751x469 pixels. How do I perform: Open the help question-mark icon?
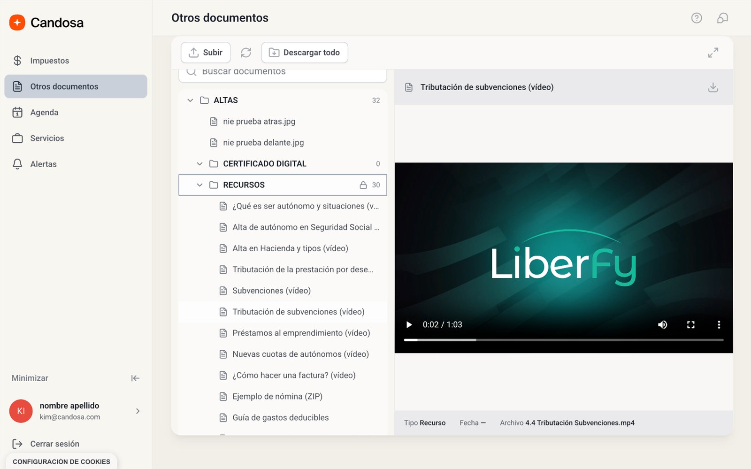pyautogui.click(x=697, y=18)
